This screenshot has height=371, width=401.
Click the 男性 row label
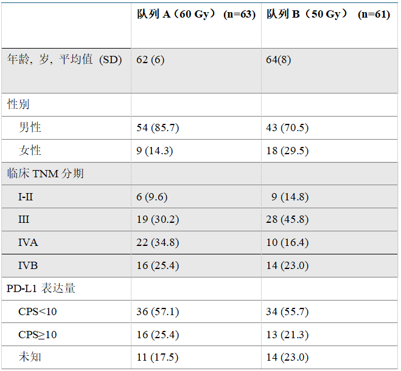[x=30, y=128]
